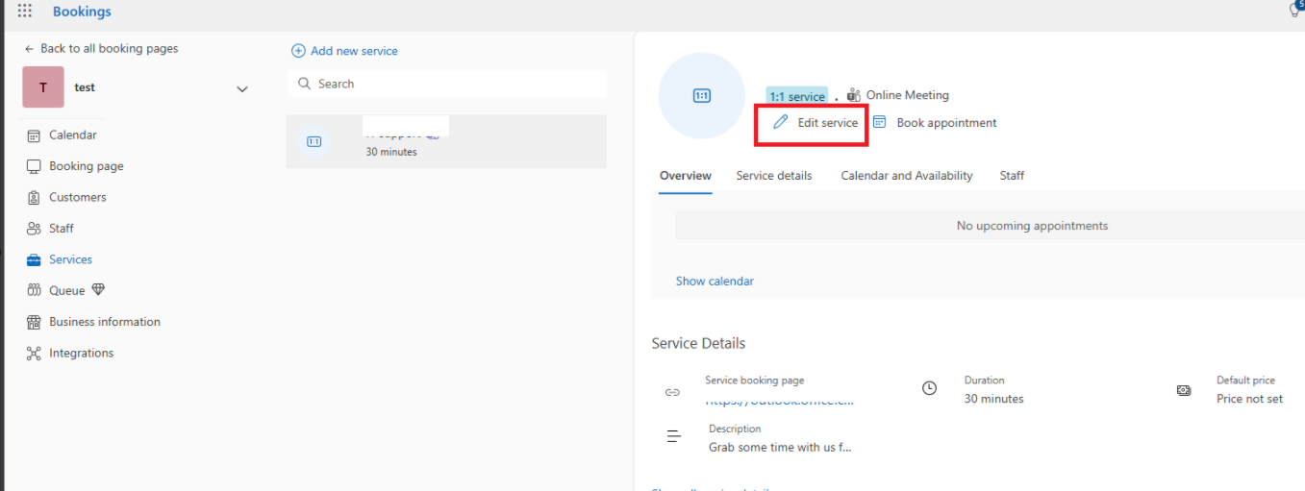Click the Online Meeting Teams icon

tap(854, 95)
